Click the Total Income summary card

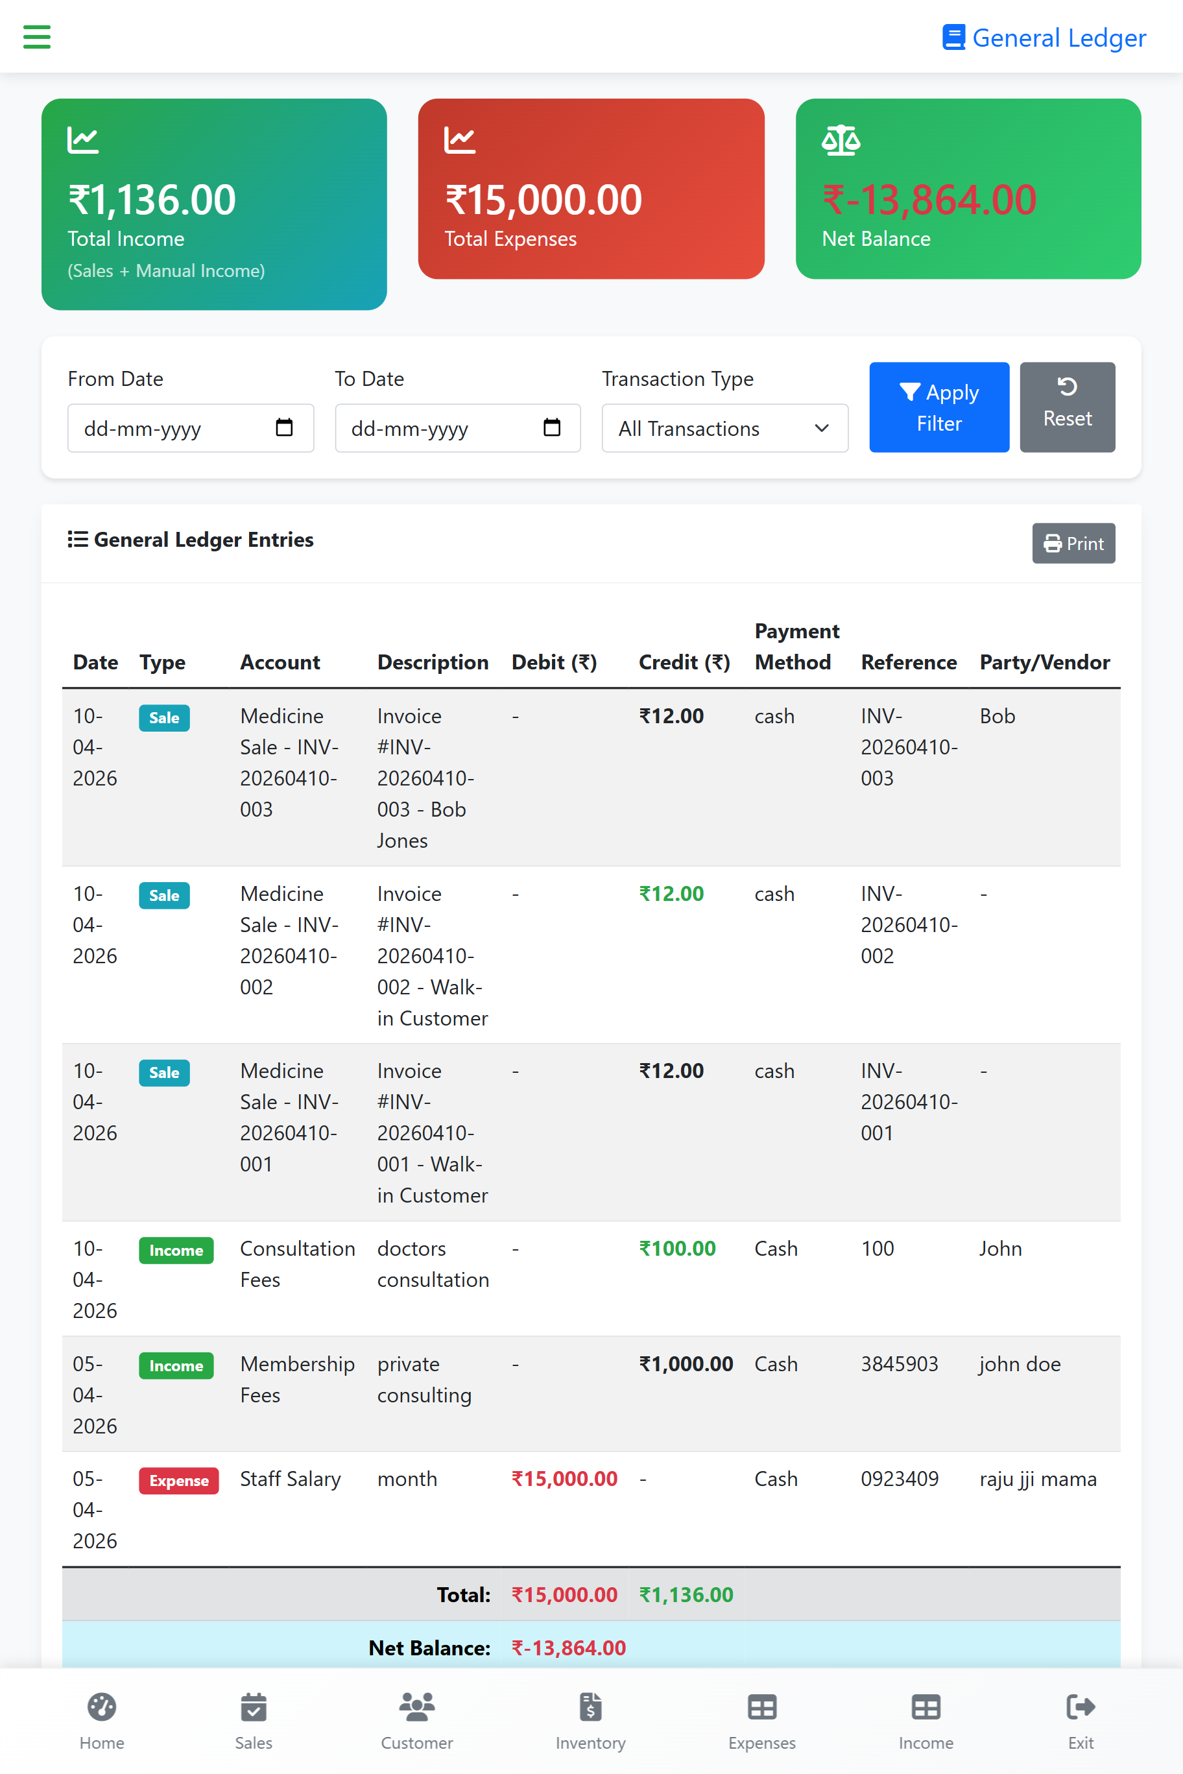(x=214, y=204)
